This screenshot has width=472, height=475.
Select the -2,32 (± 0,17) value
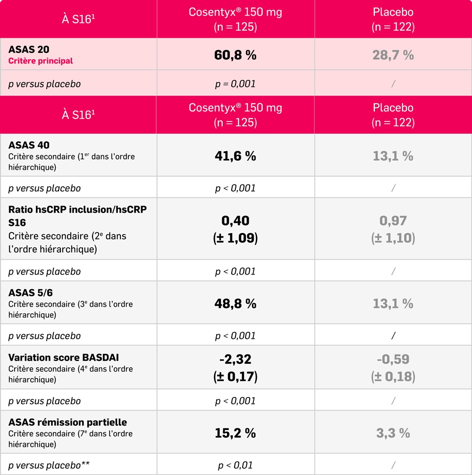236,368
